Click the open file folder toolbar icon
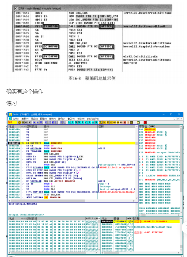Viewport: 187px width, 257px height. [x=23, y=122]
